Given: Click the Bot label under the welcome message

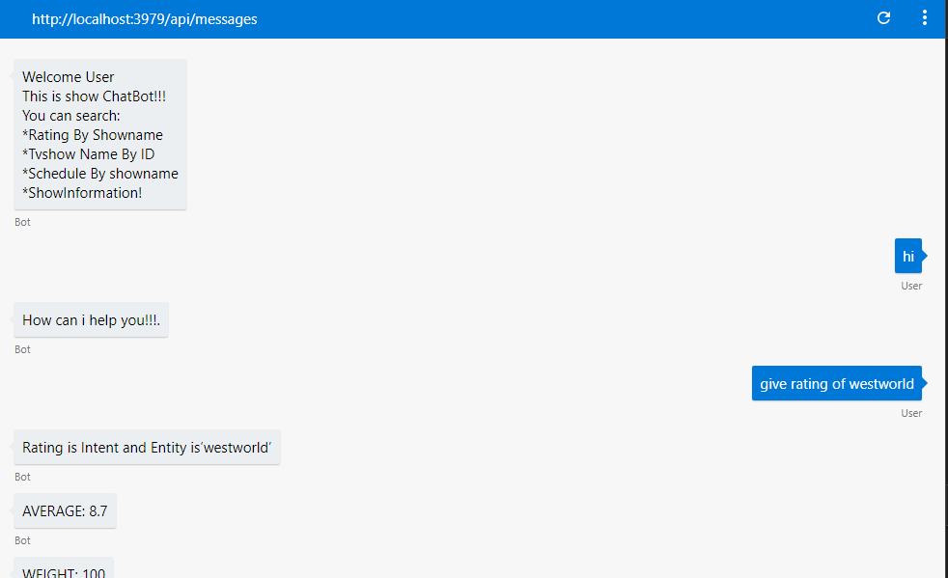Looking at the screenshot, I should [22, 222].
